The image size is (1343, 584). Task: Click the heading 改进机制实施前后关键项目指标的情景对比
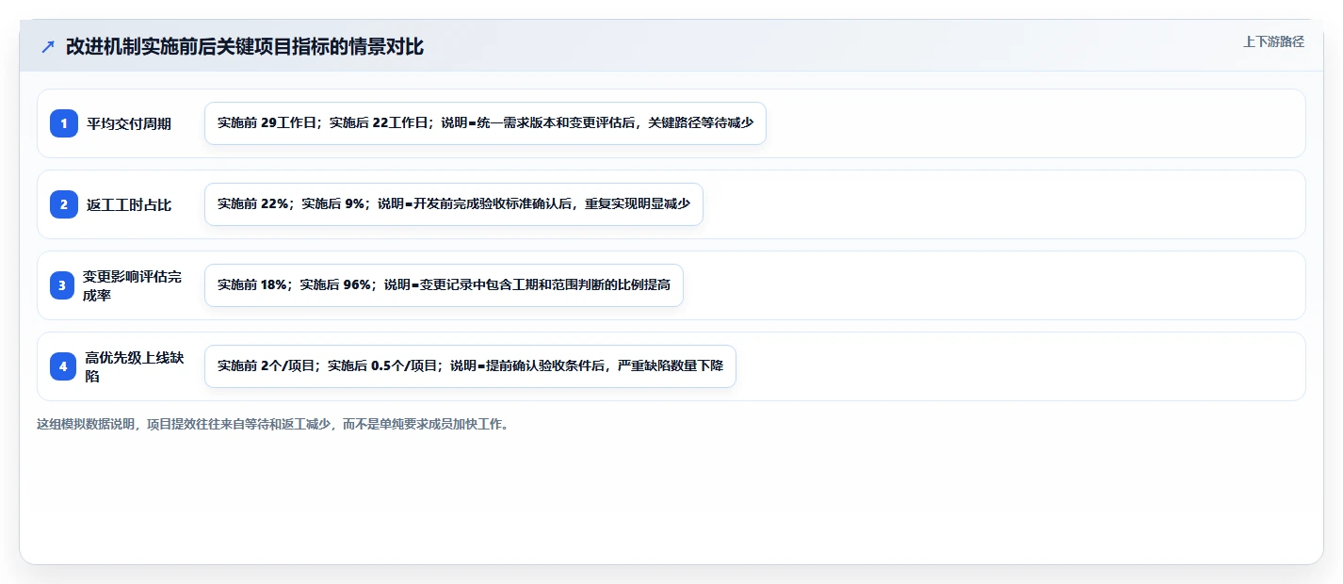tap(245, 47)
